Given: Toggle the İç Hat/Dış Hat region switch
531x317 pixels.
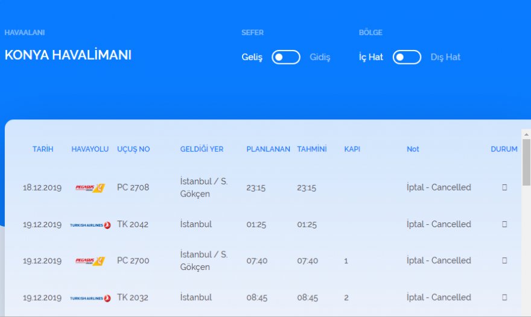Looking at the screenshot, I should (407, 57).
